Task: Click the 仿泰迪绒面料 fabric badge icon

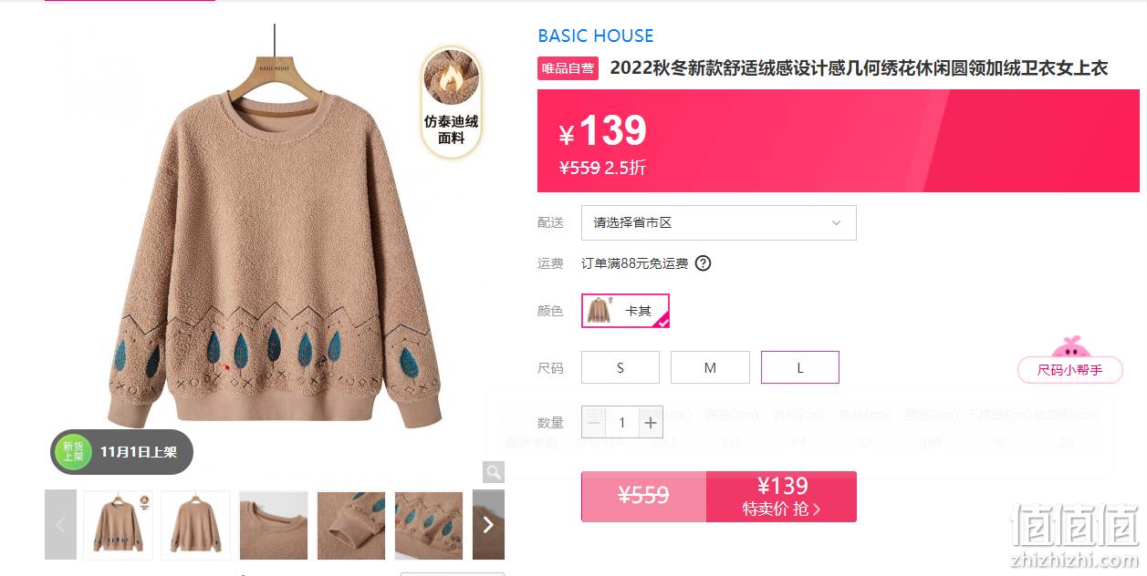Action: click(451, 101)
